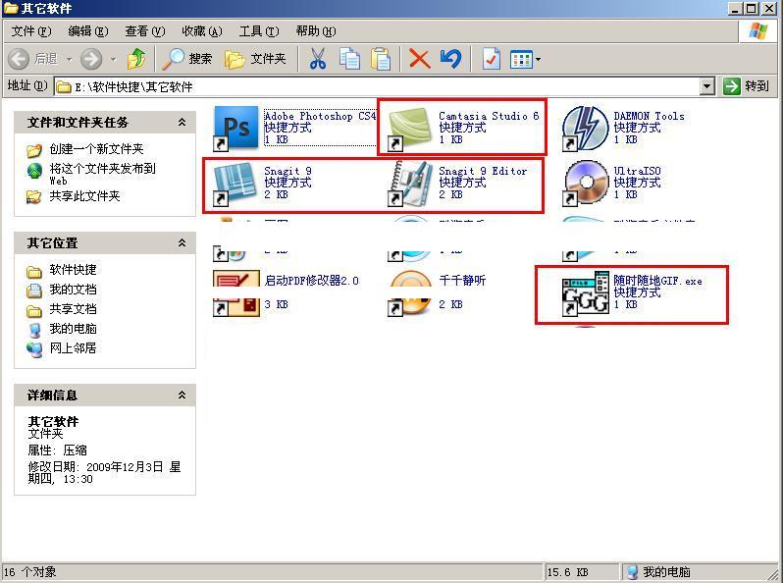Click the 转到 Go button

(x=746, y=86)
